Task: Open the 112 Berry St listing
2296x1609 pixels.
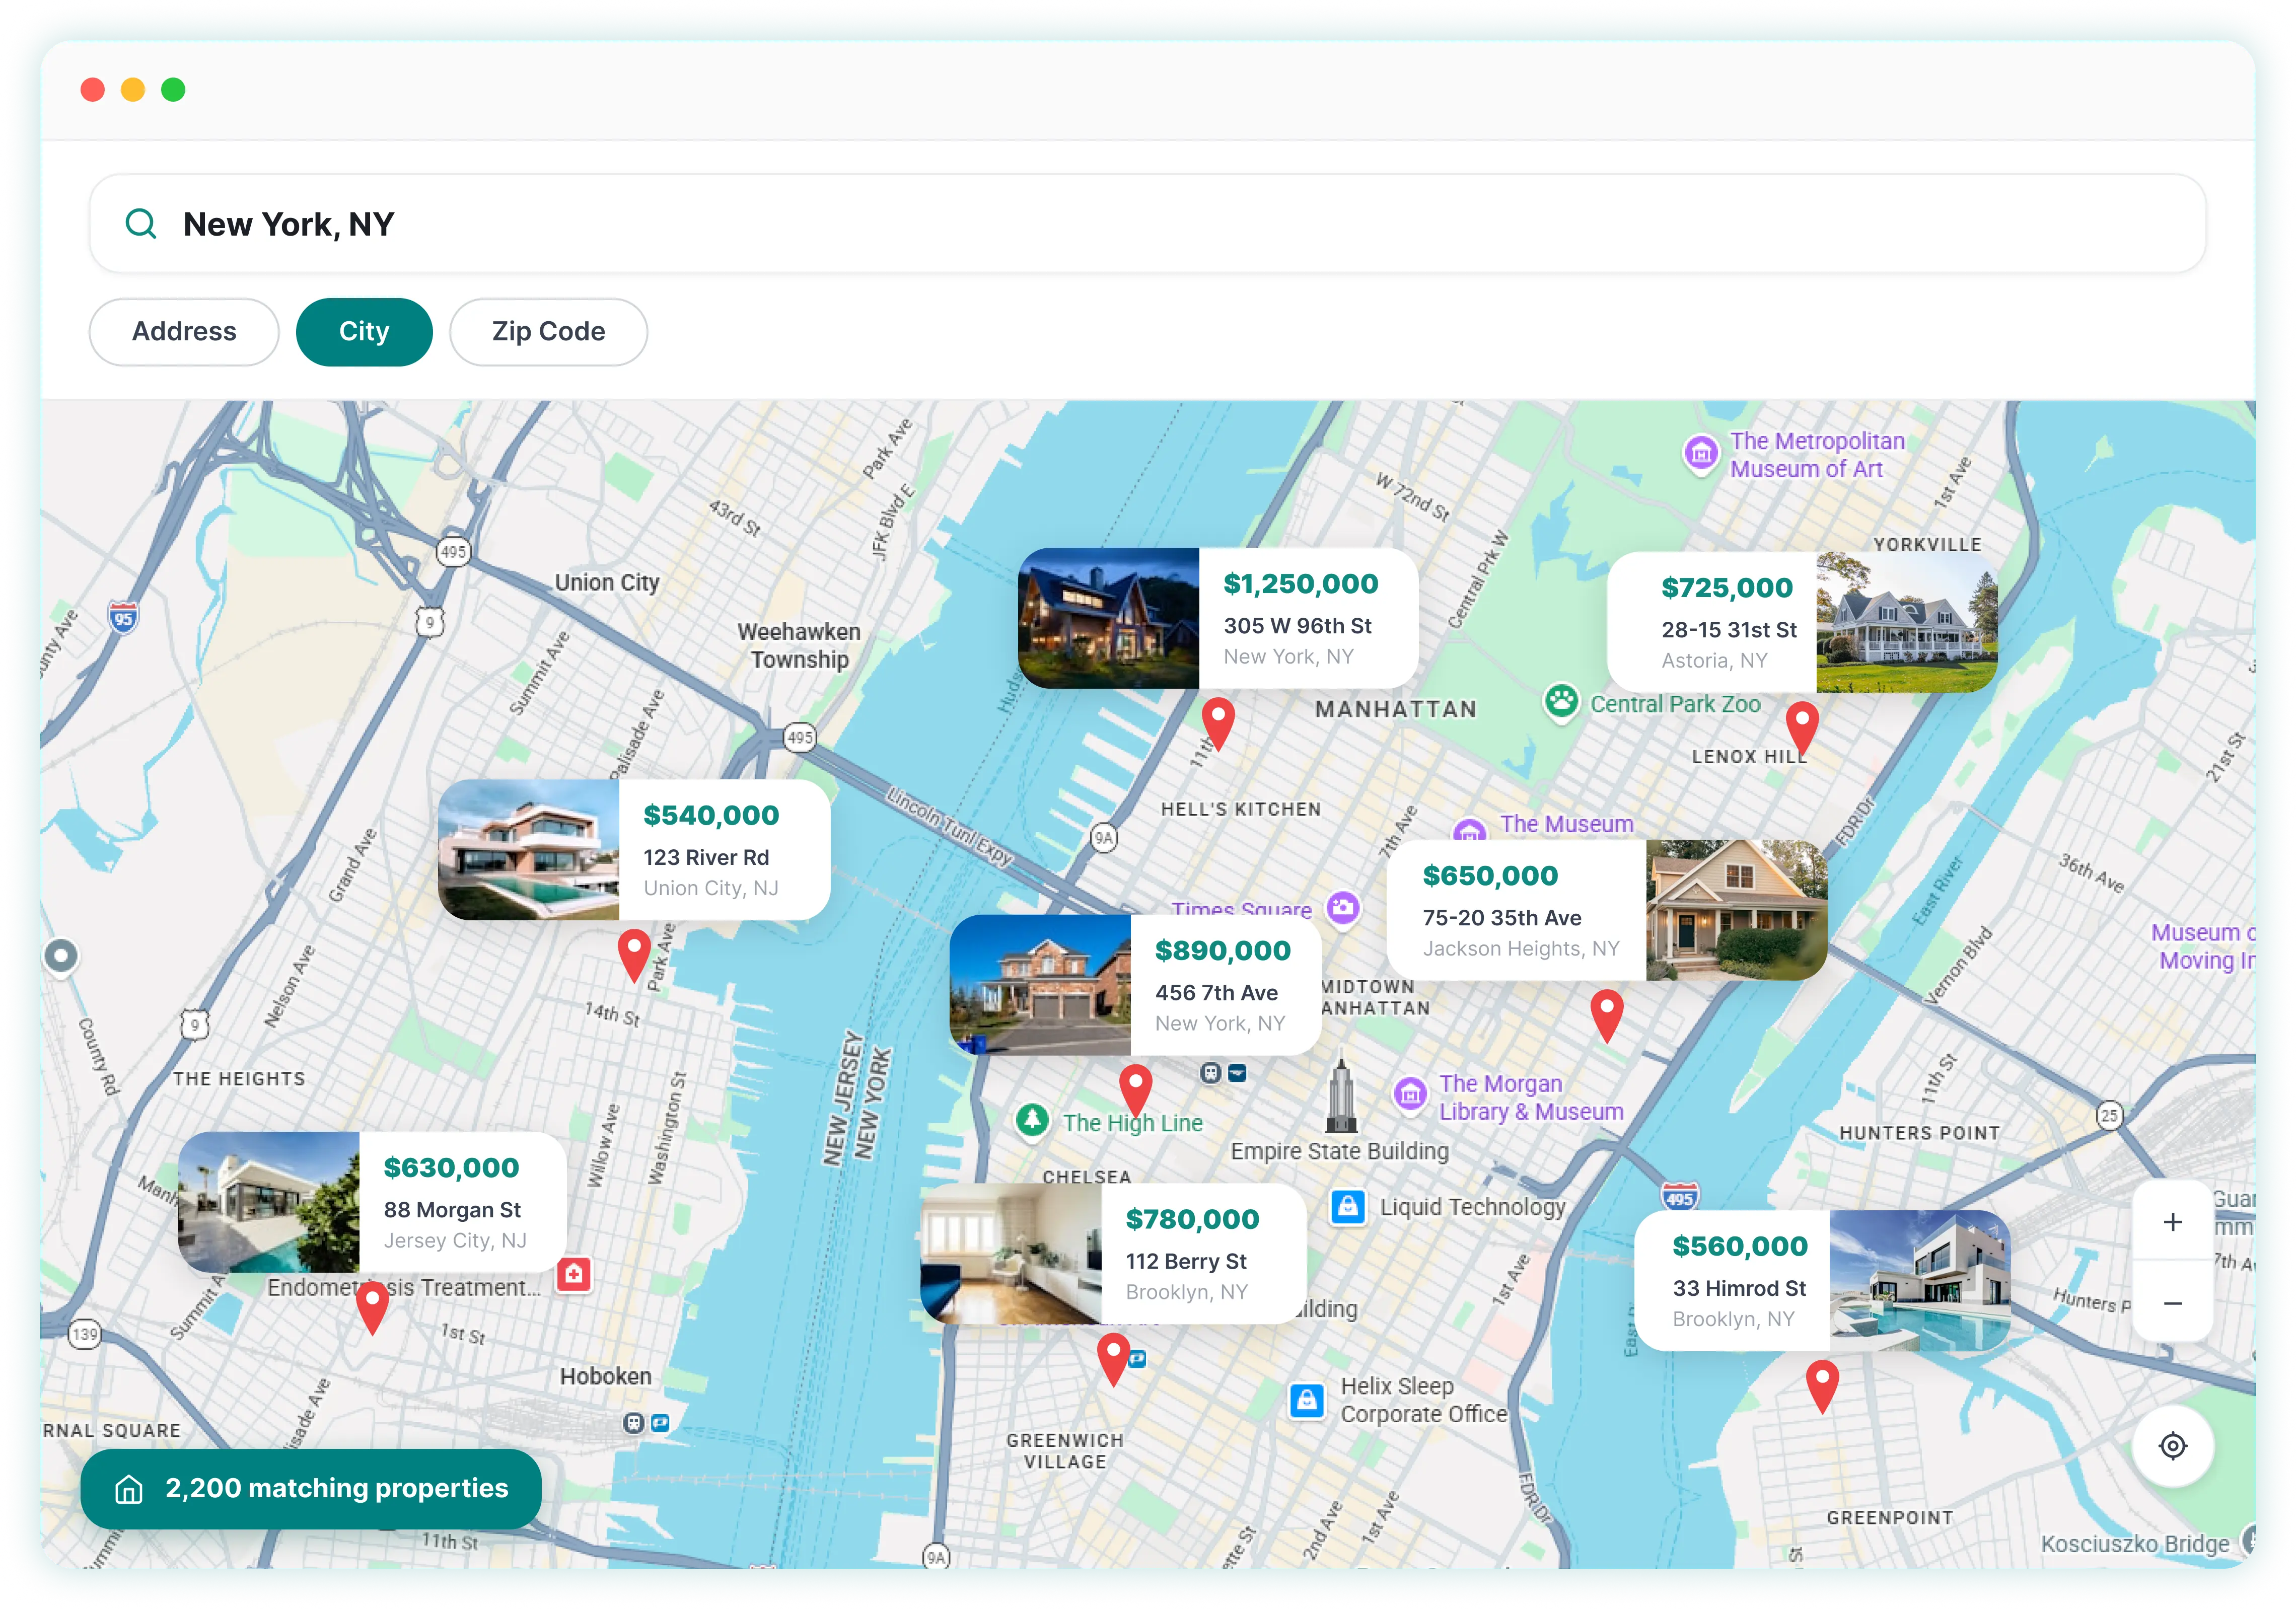Action: 1113,1254
